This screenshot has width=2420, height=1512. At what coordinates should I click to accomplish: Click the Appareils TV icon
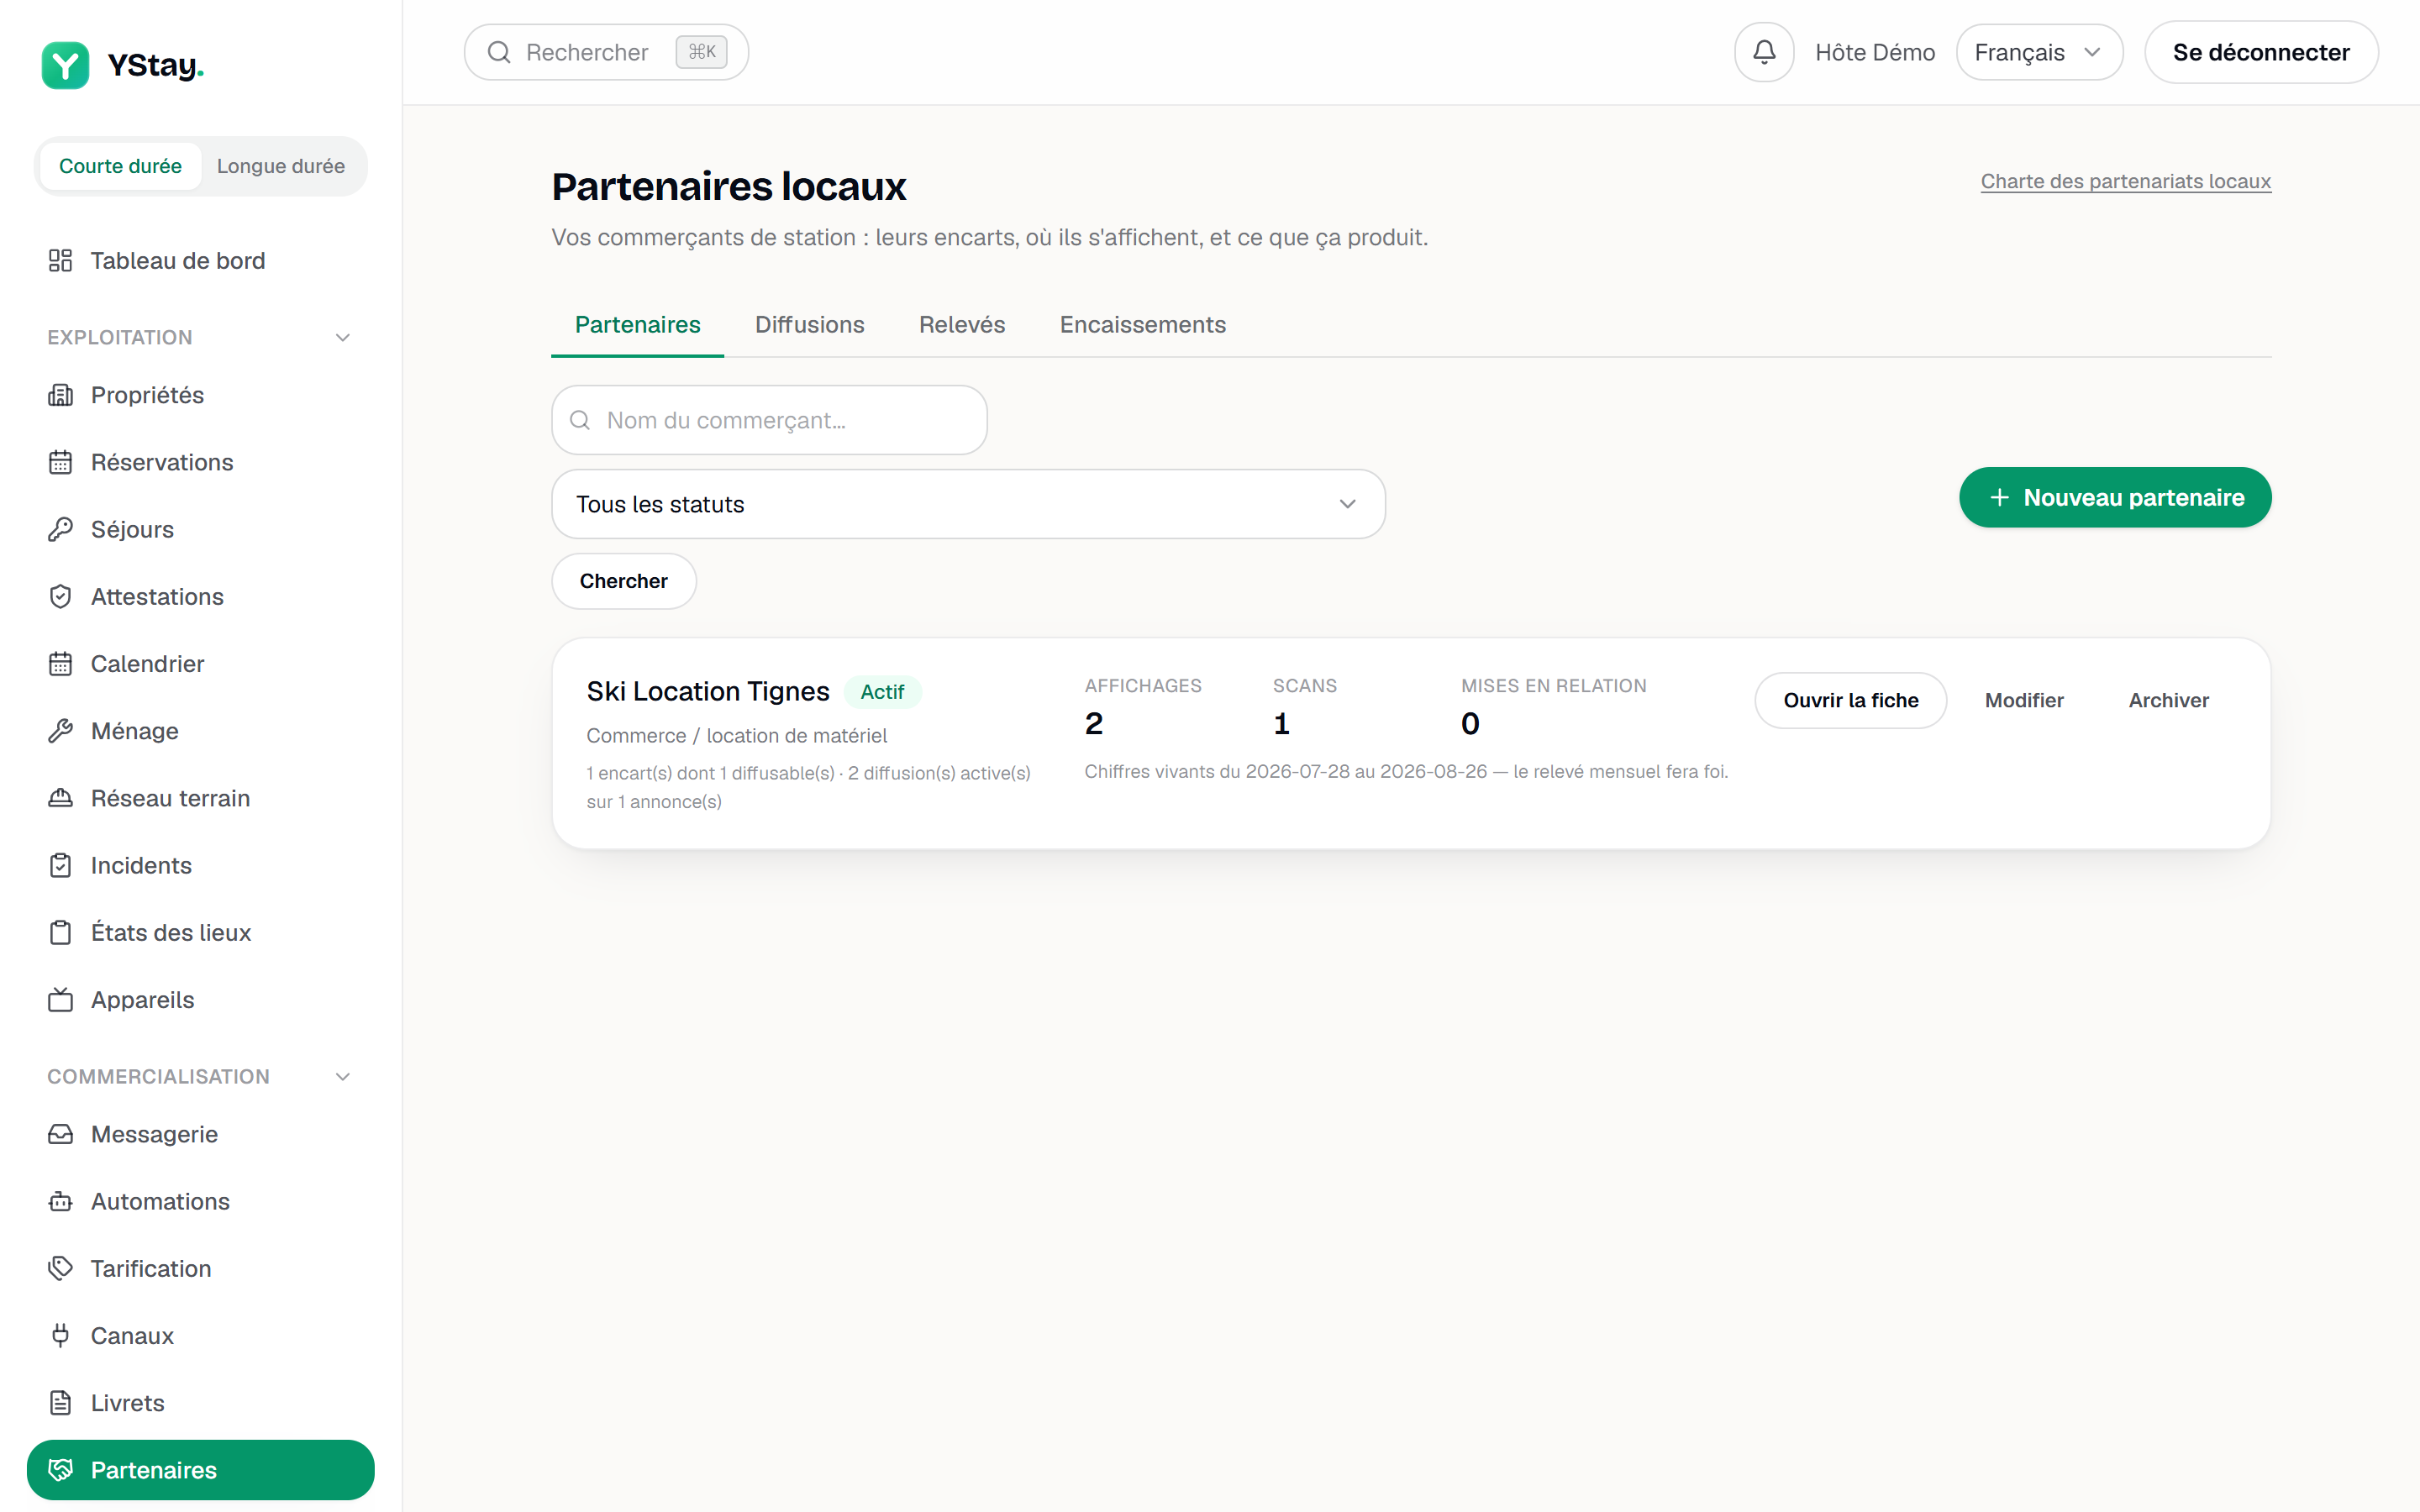point(60,1000)
